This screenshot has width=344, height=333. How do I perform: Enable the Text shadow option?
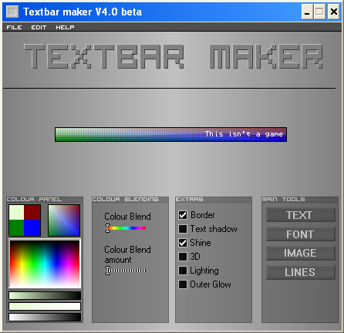pyautogui.click(x=183, y=229)
